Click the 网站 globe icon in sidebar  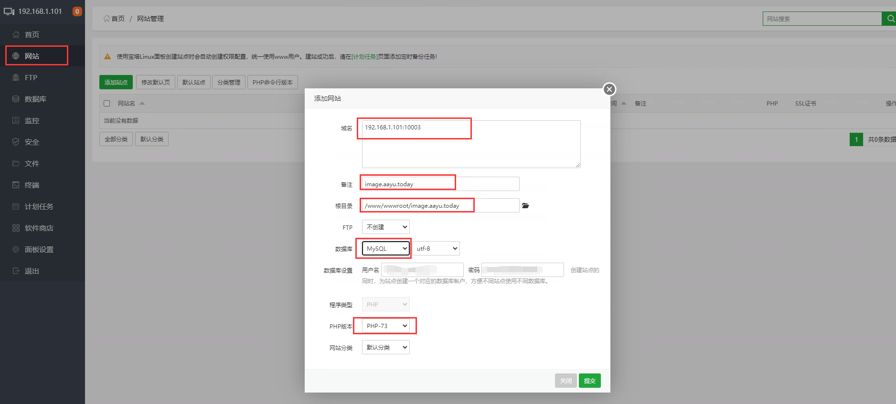16,56
